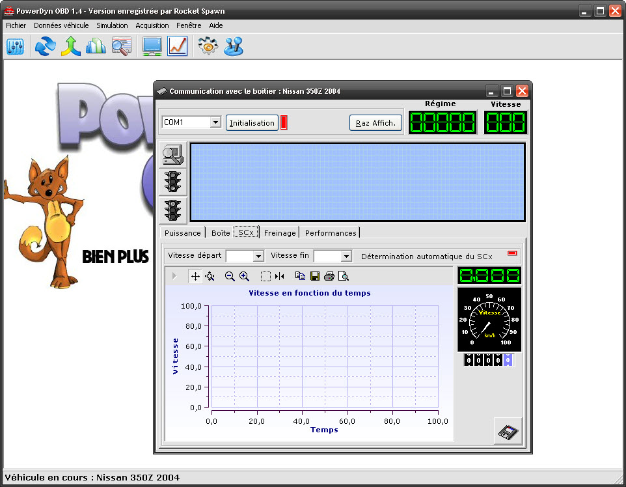
Task: Click the blue circular arrows toolbar icon
Action: (45, 46)
